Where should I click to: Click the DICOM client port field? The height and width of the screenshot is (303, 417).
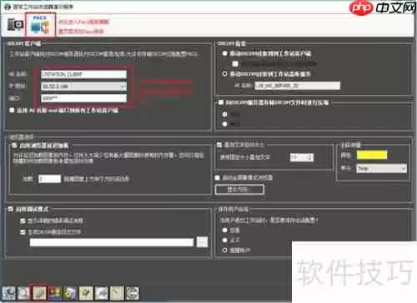(x=83, y=98)
